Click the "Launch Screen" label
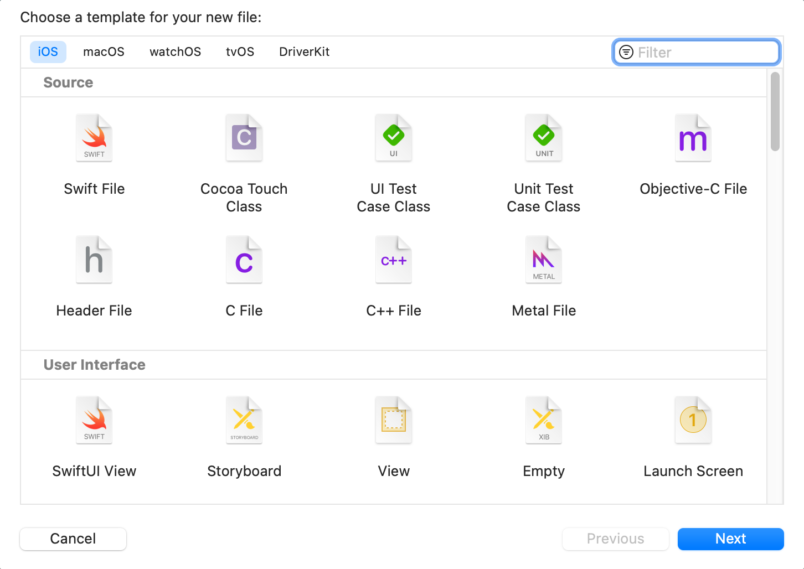Viewport: 804px width, 569px height. pyautogui.click(x=693, y=471)
